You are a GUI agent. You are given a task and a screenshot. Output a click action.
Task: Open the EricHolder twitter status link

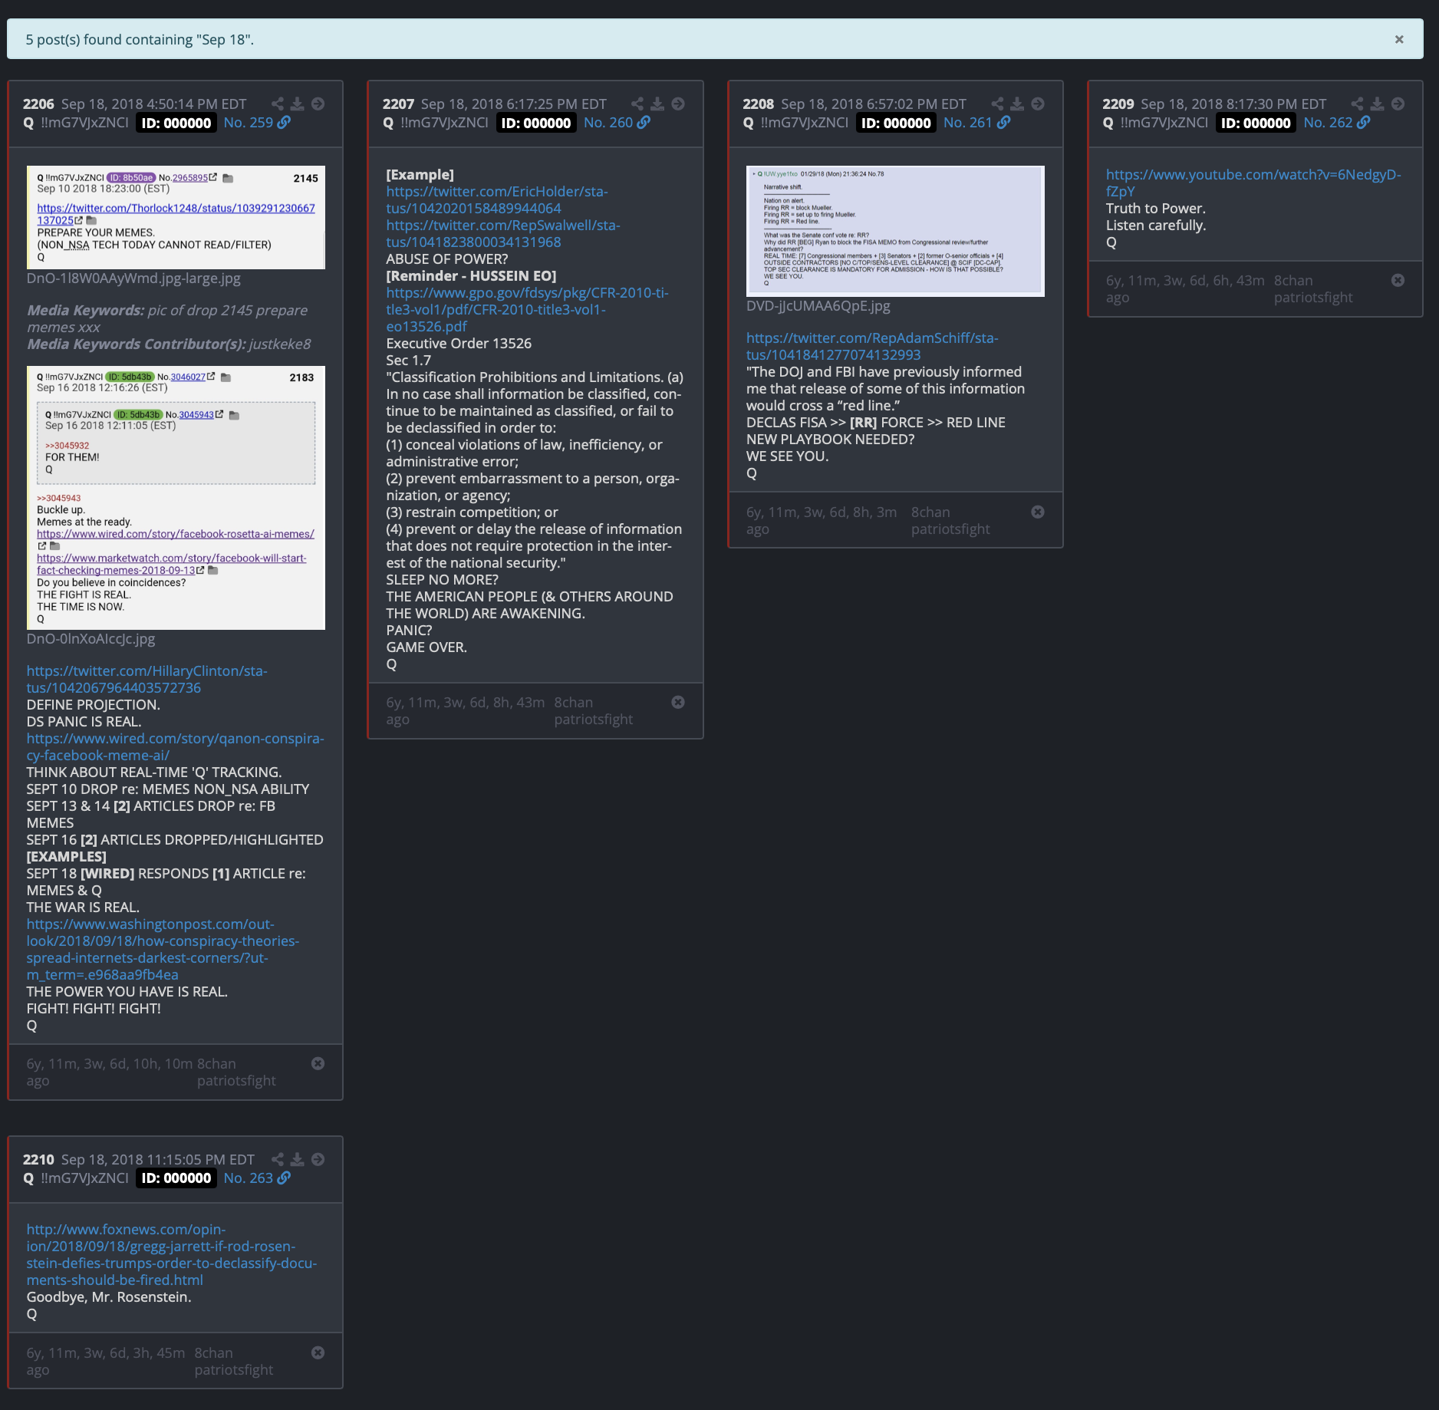pyautogui.click(x=496, y=199)
